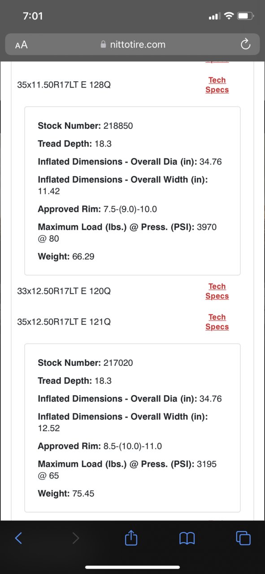Show all open tabs icon
Image resolution: width=265 pixels, height=574 pixels.
[x=243, y=538]
